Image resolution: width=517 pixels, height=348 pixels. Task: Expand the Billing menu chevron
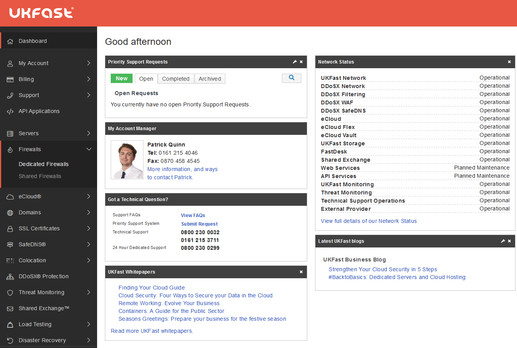tap(89, 79)
